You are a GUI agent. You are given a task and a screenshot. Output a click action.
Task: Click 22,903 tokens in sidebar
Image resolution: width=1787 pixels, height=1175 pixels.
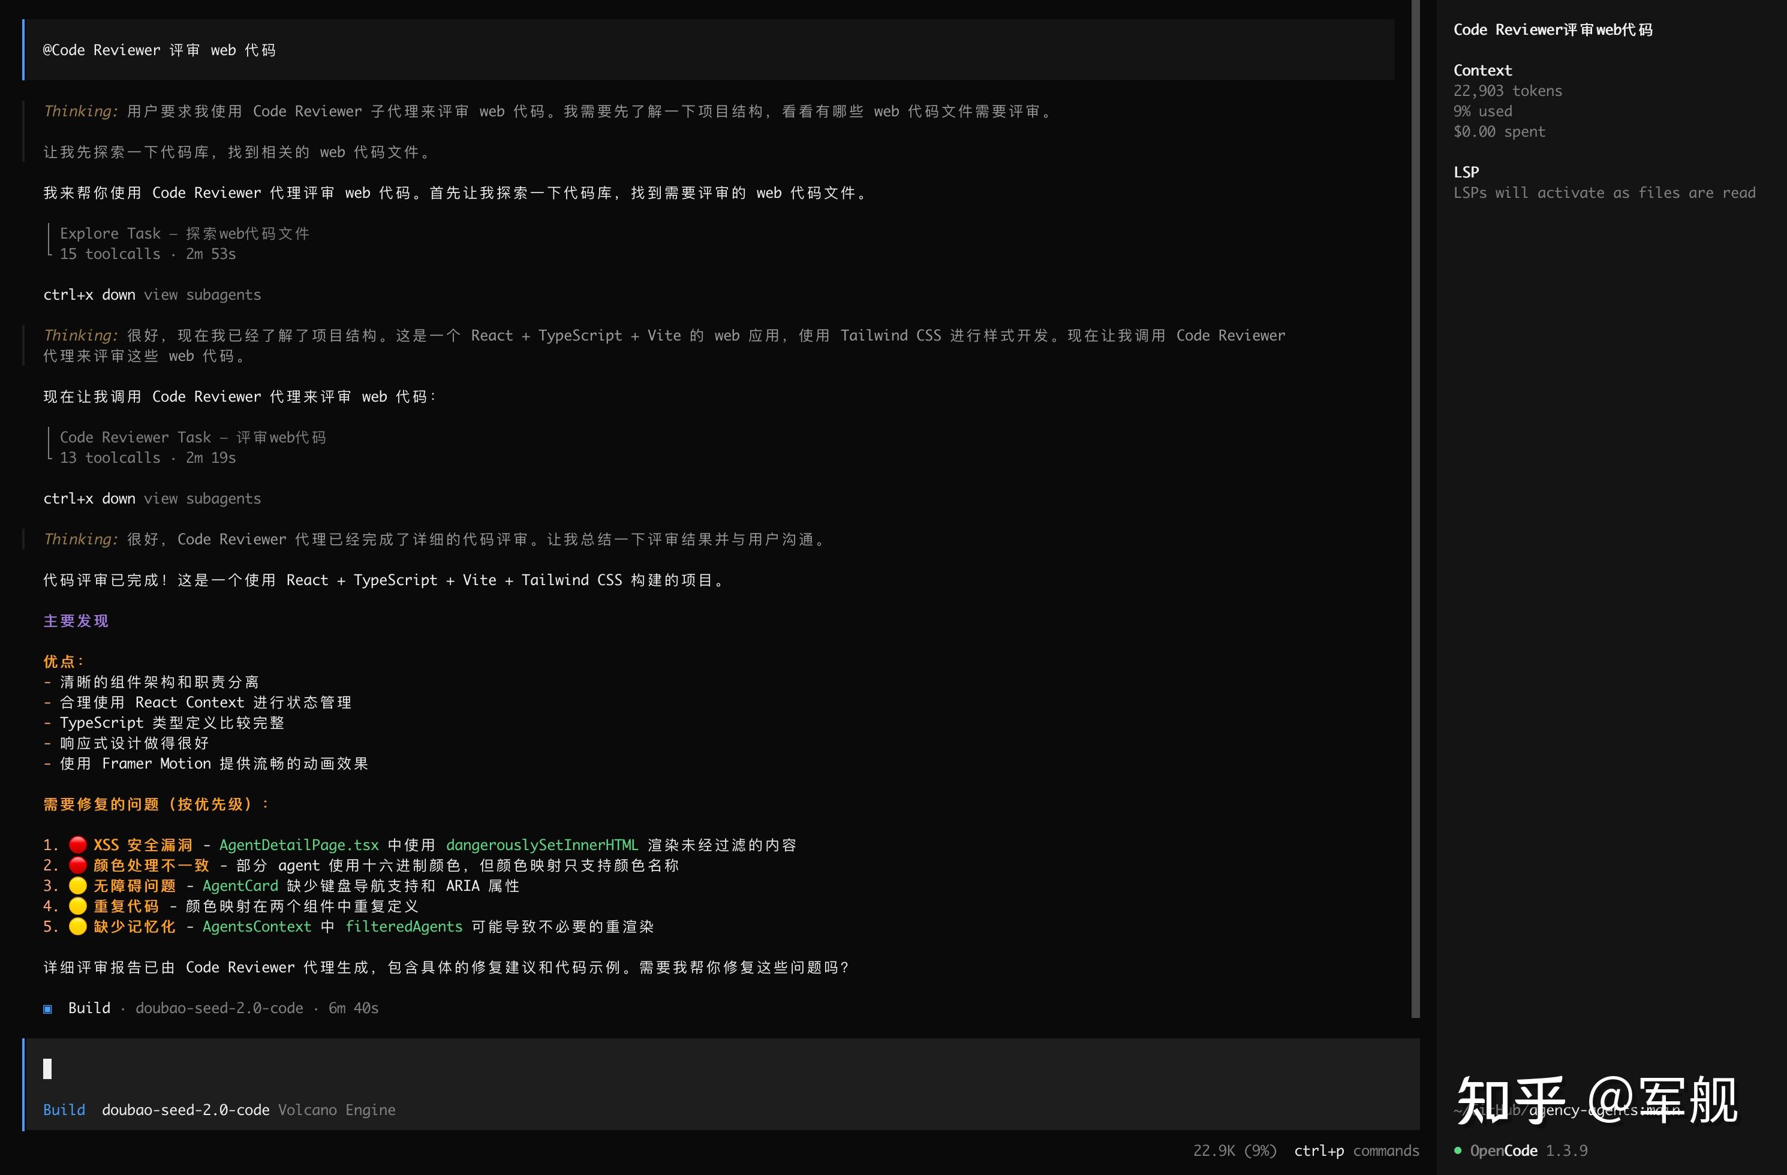click(1508, 91)
